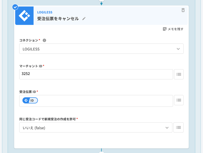Click chevron on 同じ受注コード dropdown
The image size is (203, 153).
click(167, 128)
